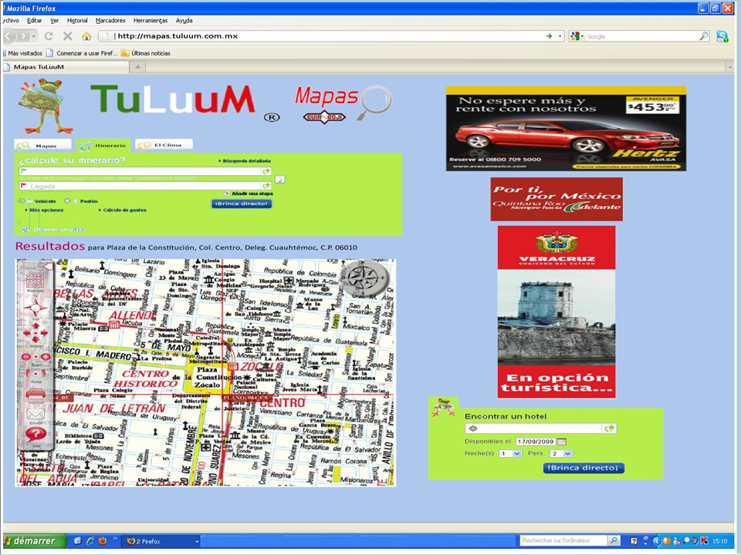Pan the map right with the red arrow
The width and height of the screenshot is (741, 555).
pos(45,333)
